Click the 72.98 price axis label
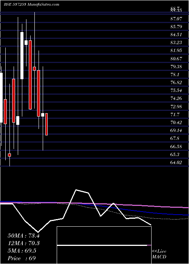 pyautogui.click(x=176, y=106)
